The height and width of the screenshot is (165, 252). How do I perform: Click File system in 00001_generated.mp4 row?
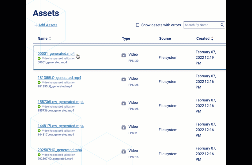click(x=168, y=57)
